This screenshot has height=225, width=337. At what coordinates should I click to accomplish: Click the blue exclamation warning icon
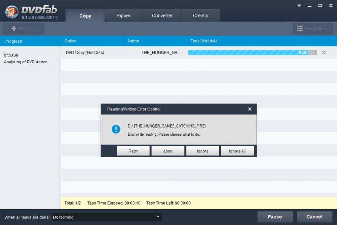point(116,130)
